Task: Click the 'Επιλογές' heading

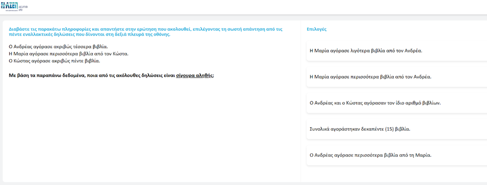Action: 317,29
